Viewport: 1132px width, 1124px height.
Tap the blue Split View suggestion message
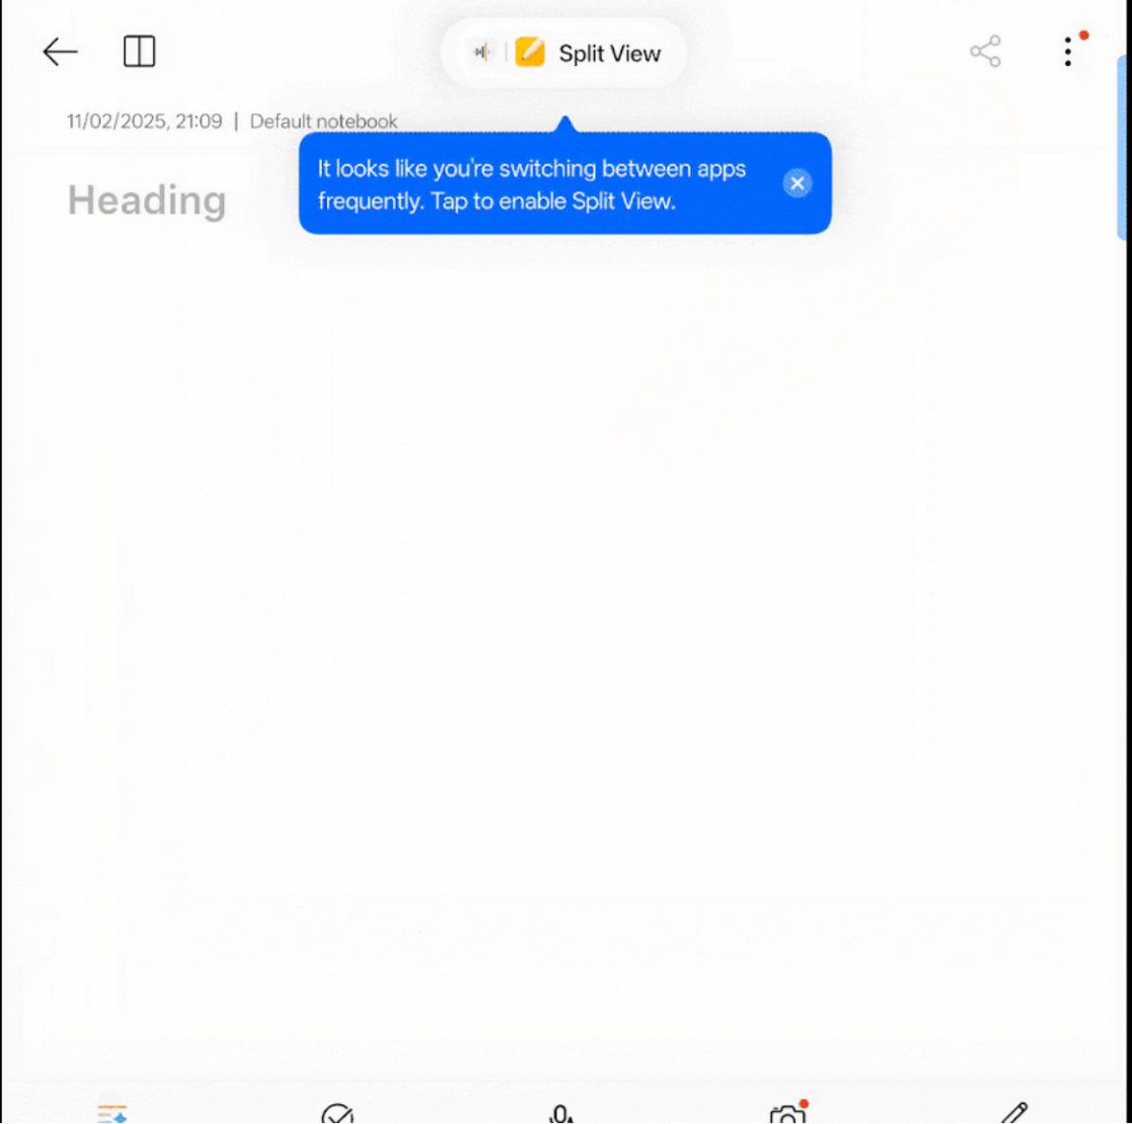[x=532, y=185]
